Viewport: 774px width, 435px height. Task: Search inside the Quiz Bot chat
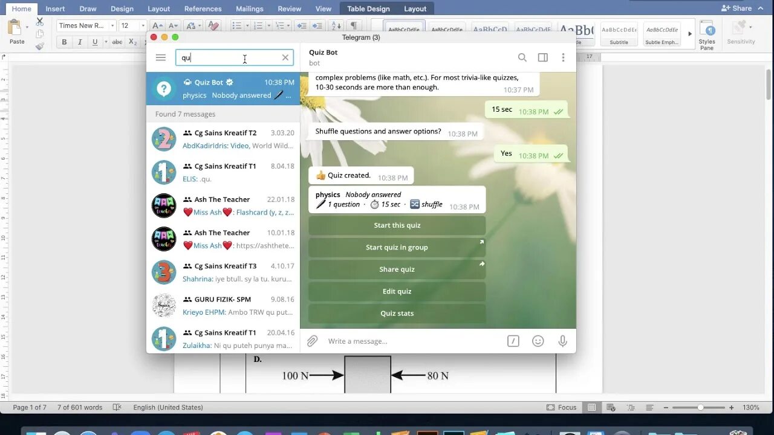pyautogui.click(x=522, y=57)
